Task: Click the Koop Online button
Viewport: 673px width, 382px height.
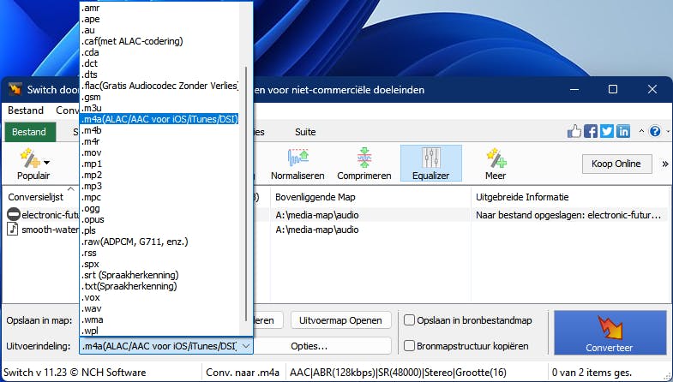Action: (616, 164)
